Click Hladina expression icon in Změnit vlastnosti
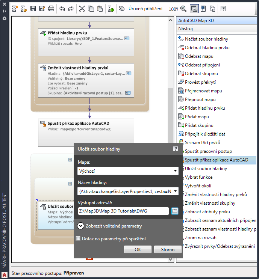The image size is (259, 279). click(x=129, y=73)
